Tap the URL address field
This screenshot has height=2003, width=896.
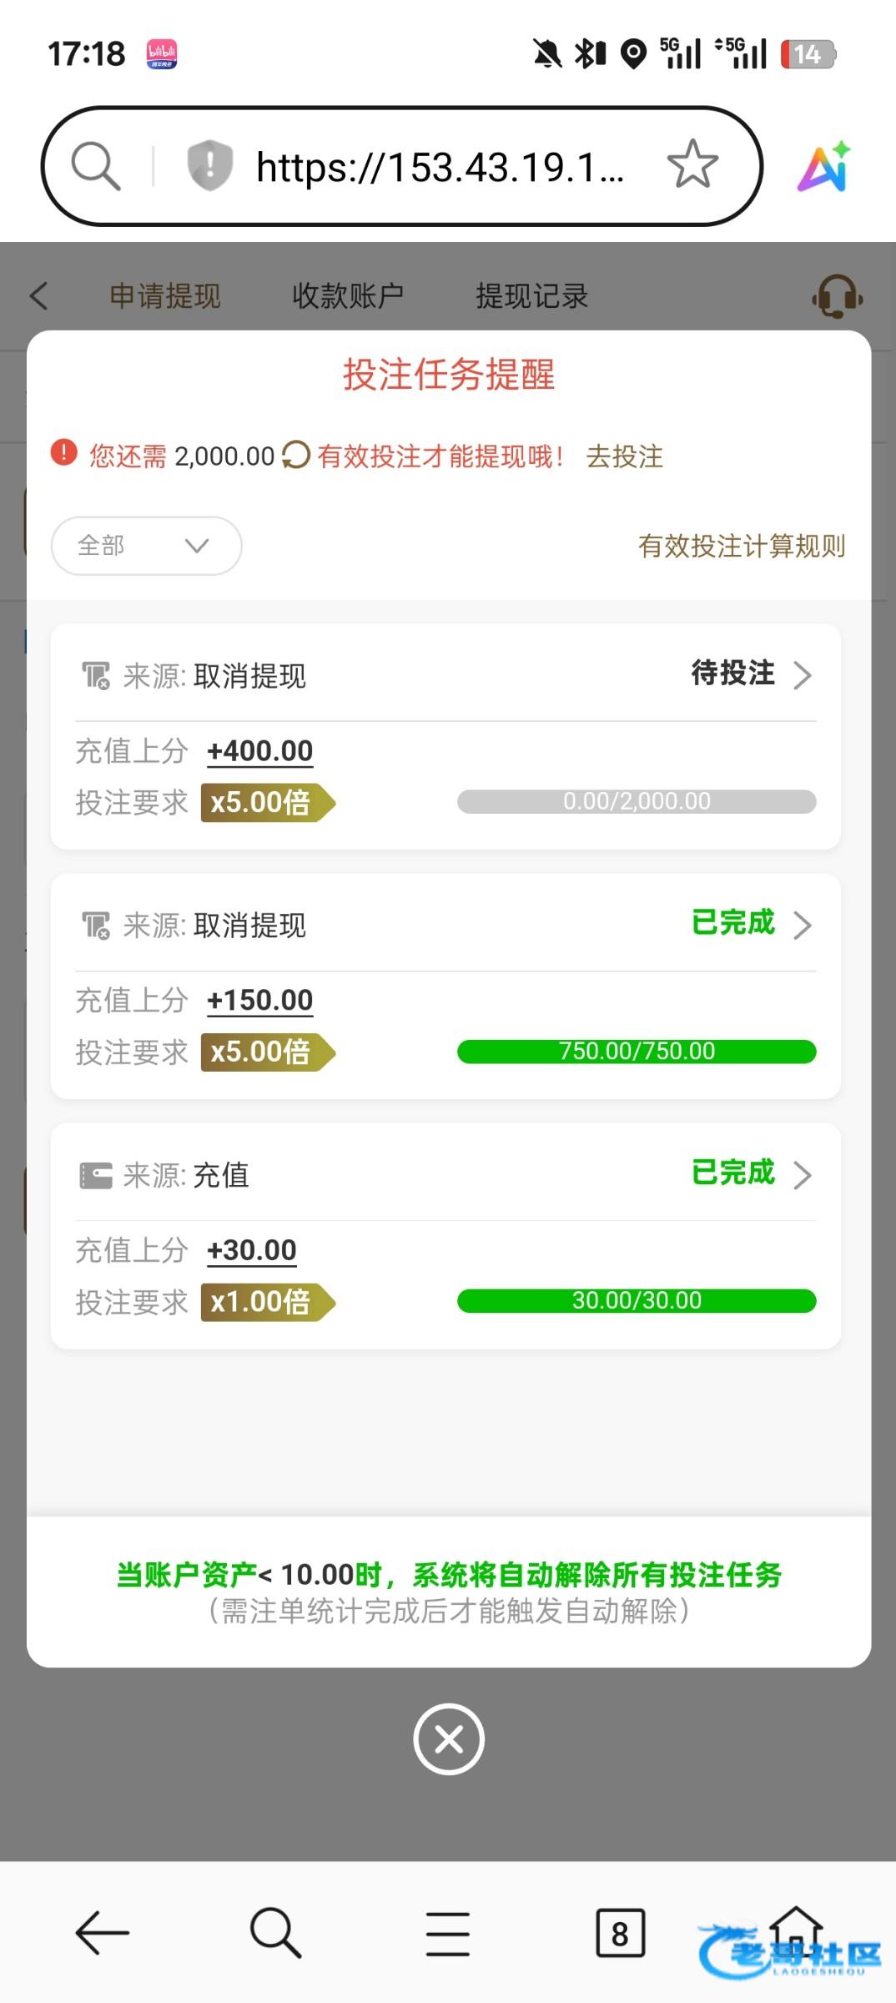point(440,167)
